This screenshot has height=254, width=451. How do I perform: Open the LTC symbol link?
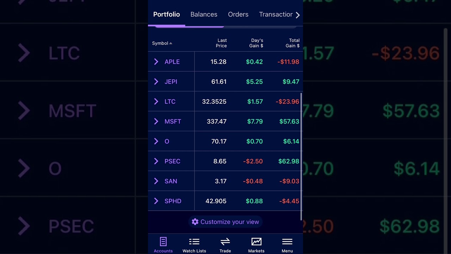coord(170,102)
